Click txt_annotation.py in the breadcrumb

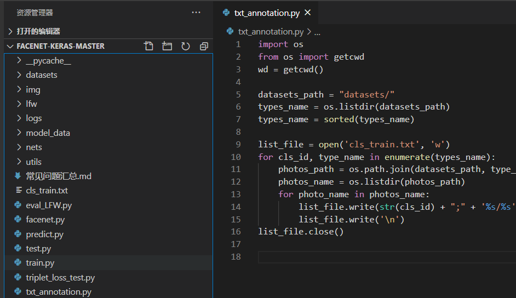pyautogui.click(x=271, y=32)
